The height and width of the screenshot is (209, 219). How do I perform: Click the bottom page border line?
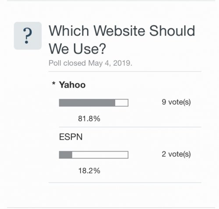point(111,207)
